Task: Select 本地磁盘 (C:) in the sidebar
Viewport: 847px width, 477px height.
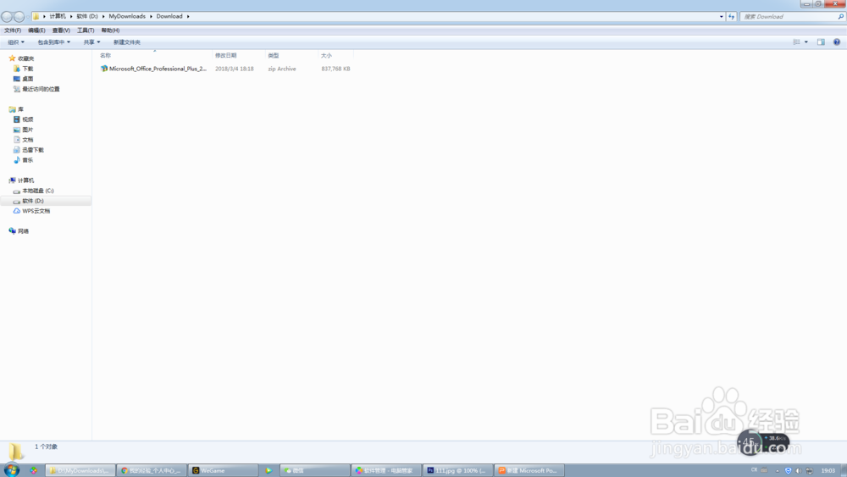Action: [38, 191]
